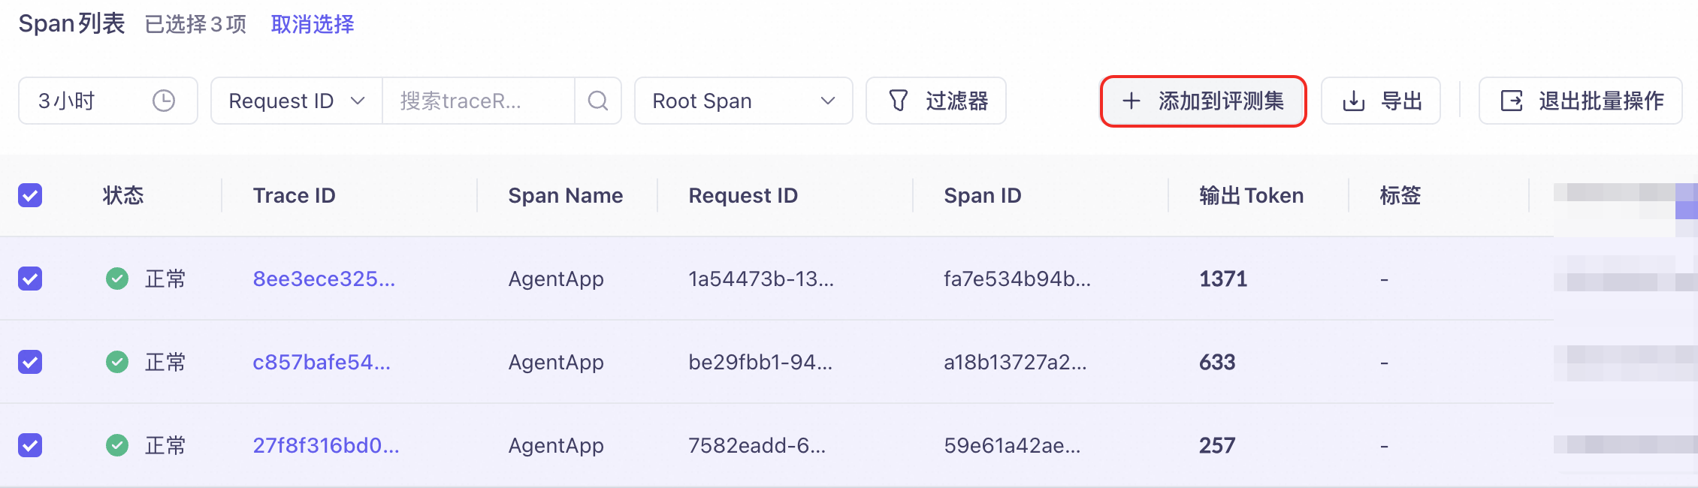Toggle the select-all header checkbox

coord(30,195)
